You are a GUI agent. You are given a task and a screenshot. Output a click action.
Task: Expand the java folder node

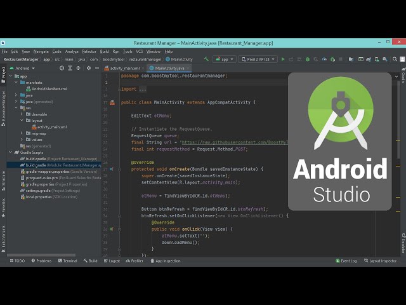(16, 95)
